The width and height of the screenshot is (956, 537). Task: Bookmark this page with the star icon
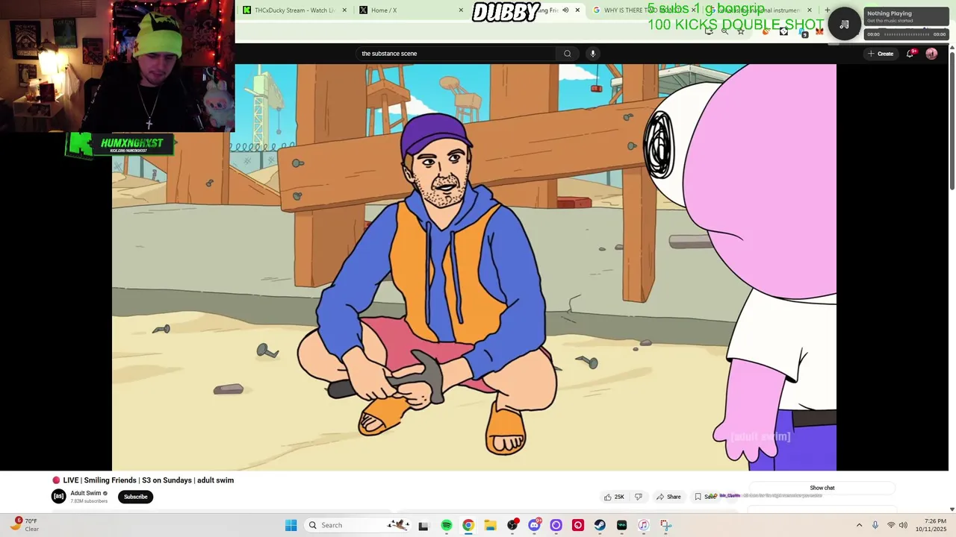pyautogui.click(x=740, y=31)
